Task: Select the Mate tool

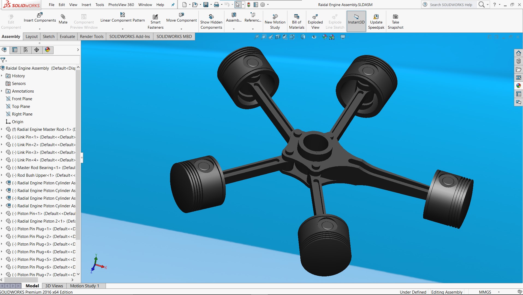Action: tap(63, 19)
